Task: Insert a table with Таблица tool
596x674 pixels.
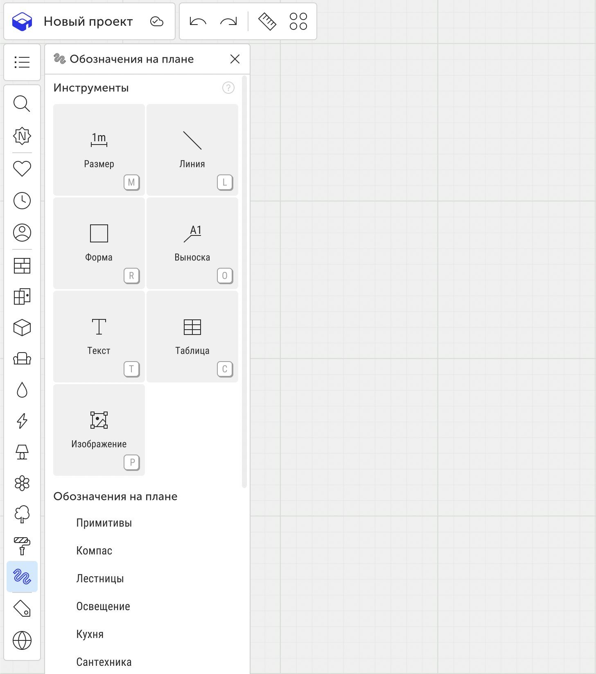Action: [192, 337]
